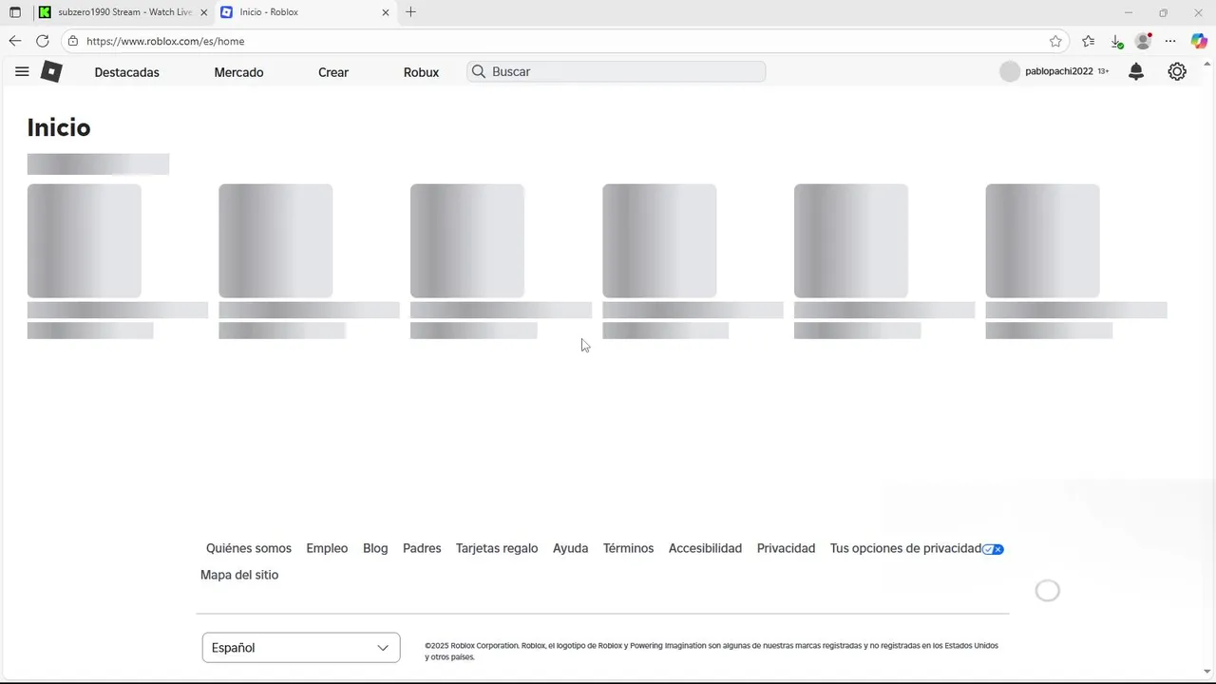Open the favorites list icon
1216x684 pixels.
(1088, 41)
